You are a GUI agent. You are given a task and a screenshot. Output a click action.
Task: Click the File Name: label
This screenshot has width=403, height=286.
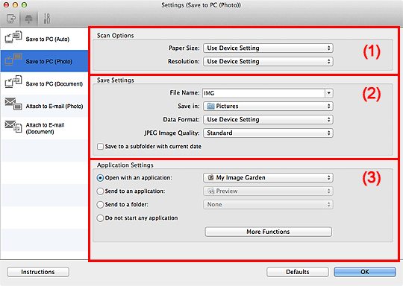tap(184, 92)
